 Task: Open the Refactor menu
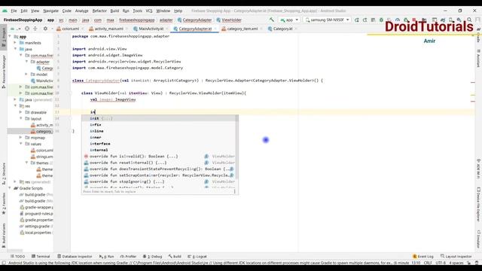coord(99,11)
